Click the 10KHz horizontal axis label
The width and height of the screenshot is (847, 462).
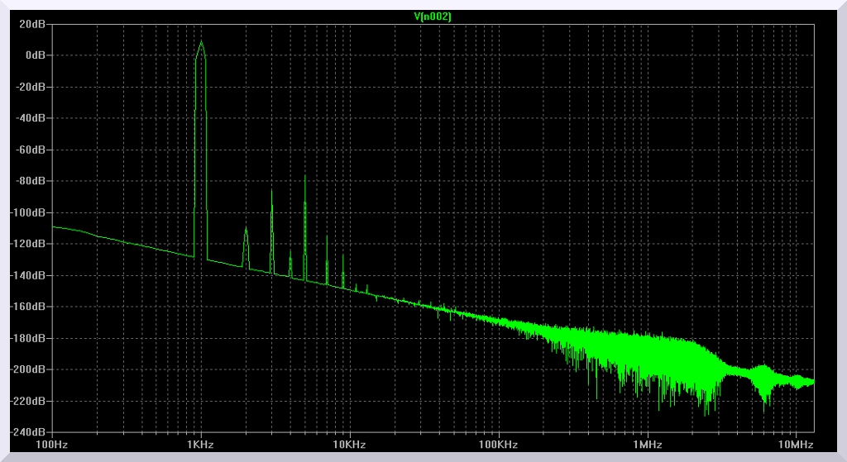(x=349, y=445)
